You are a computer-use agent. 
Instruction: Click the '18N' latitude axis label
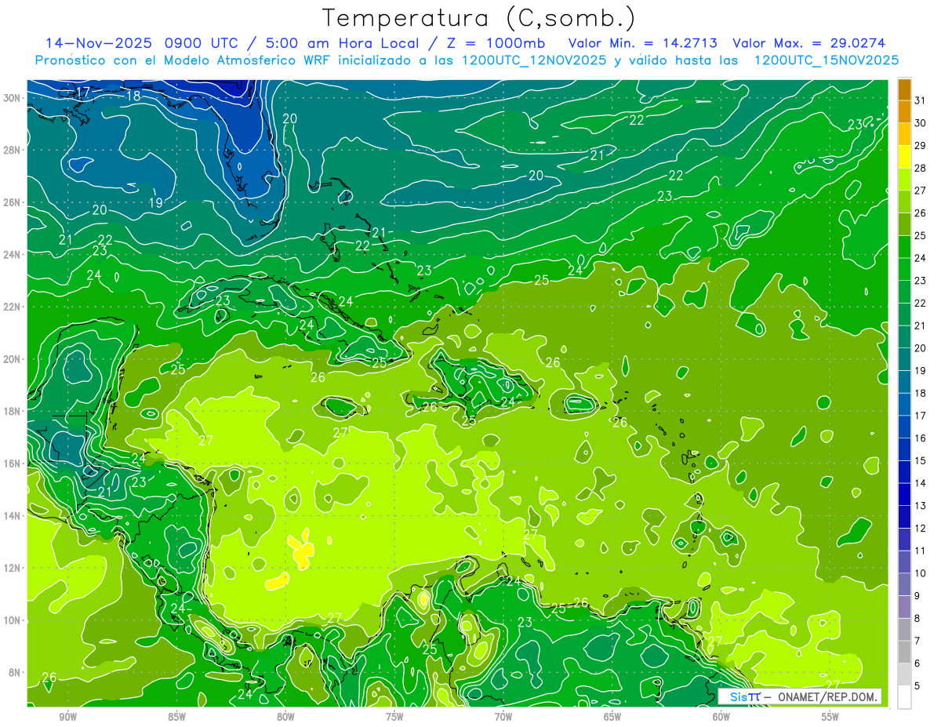[13, 411]
